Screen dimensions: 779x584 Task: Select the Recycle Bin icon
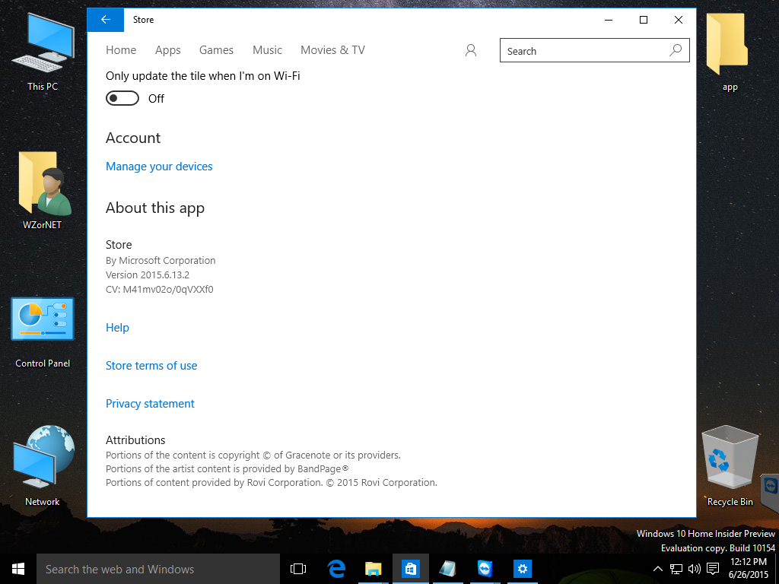730,466
